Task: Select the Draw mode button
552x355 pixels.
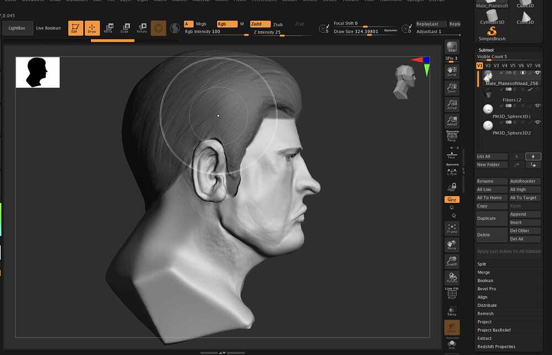Action: click(x=92, y=28)
